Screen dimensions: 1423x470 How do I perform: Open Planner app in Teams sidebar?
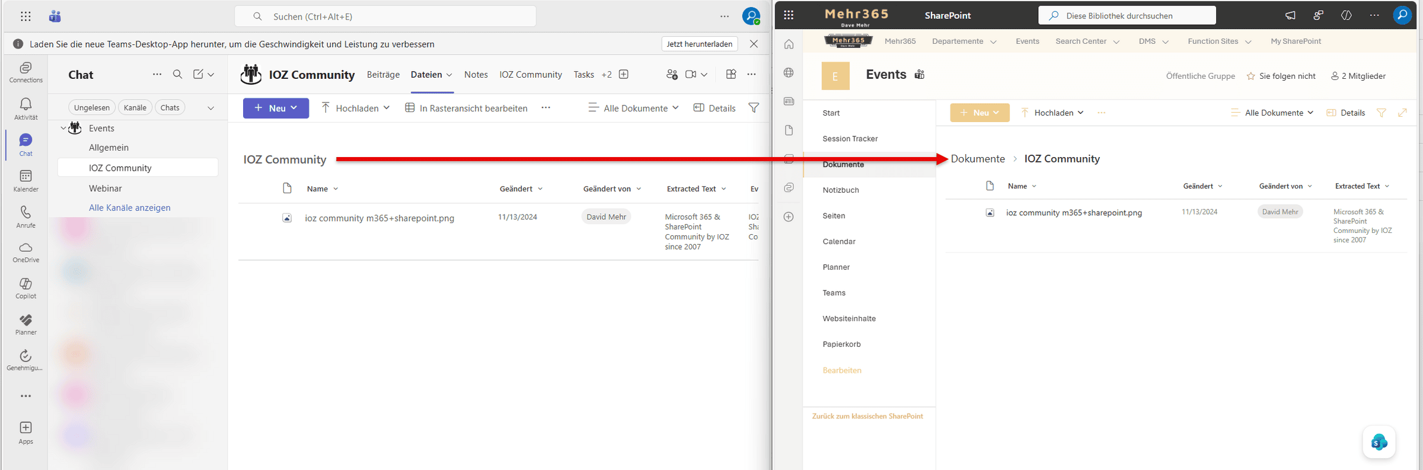pos(25,324)
